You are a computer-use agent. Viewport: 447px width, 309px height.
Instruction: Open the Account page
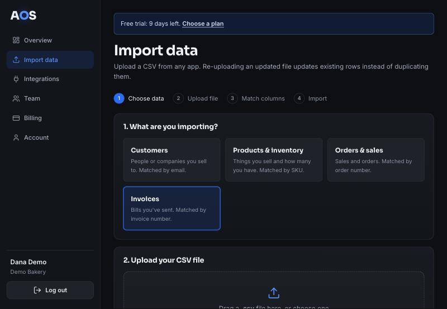click(x=50, y=137)
